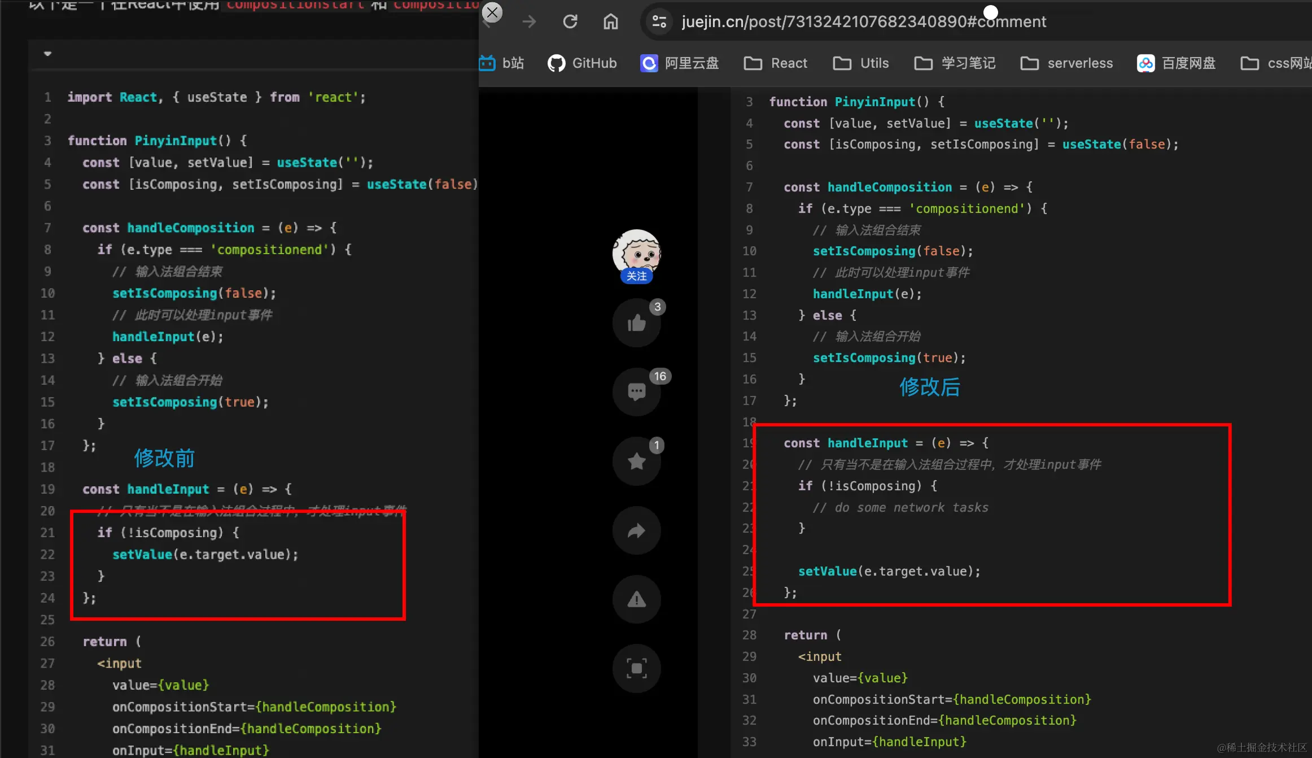Open the 学习笔记 bookmarks folder

[x=955, y=63]
